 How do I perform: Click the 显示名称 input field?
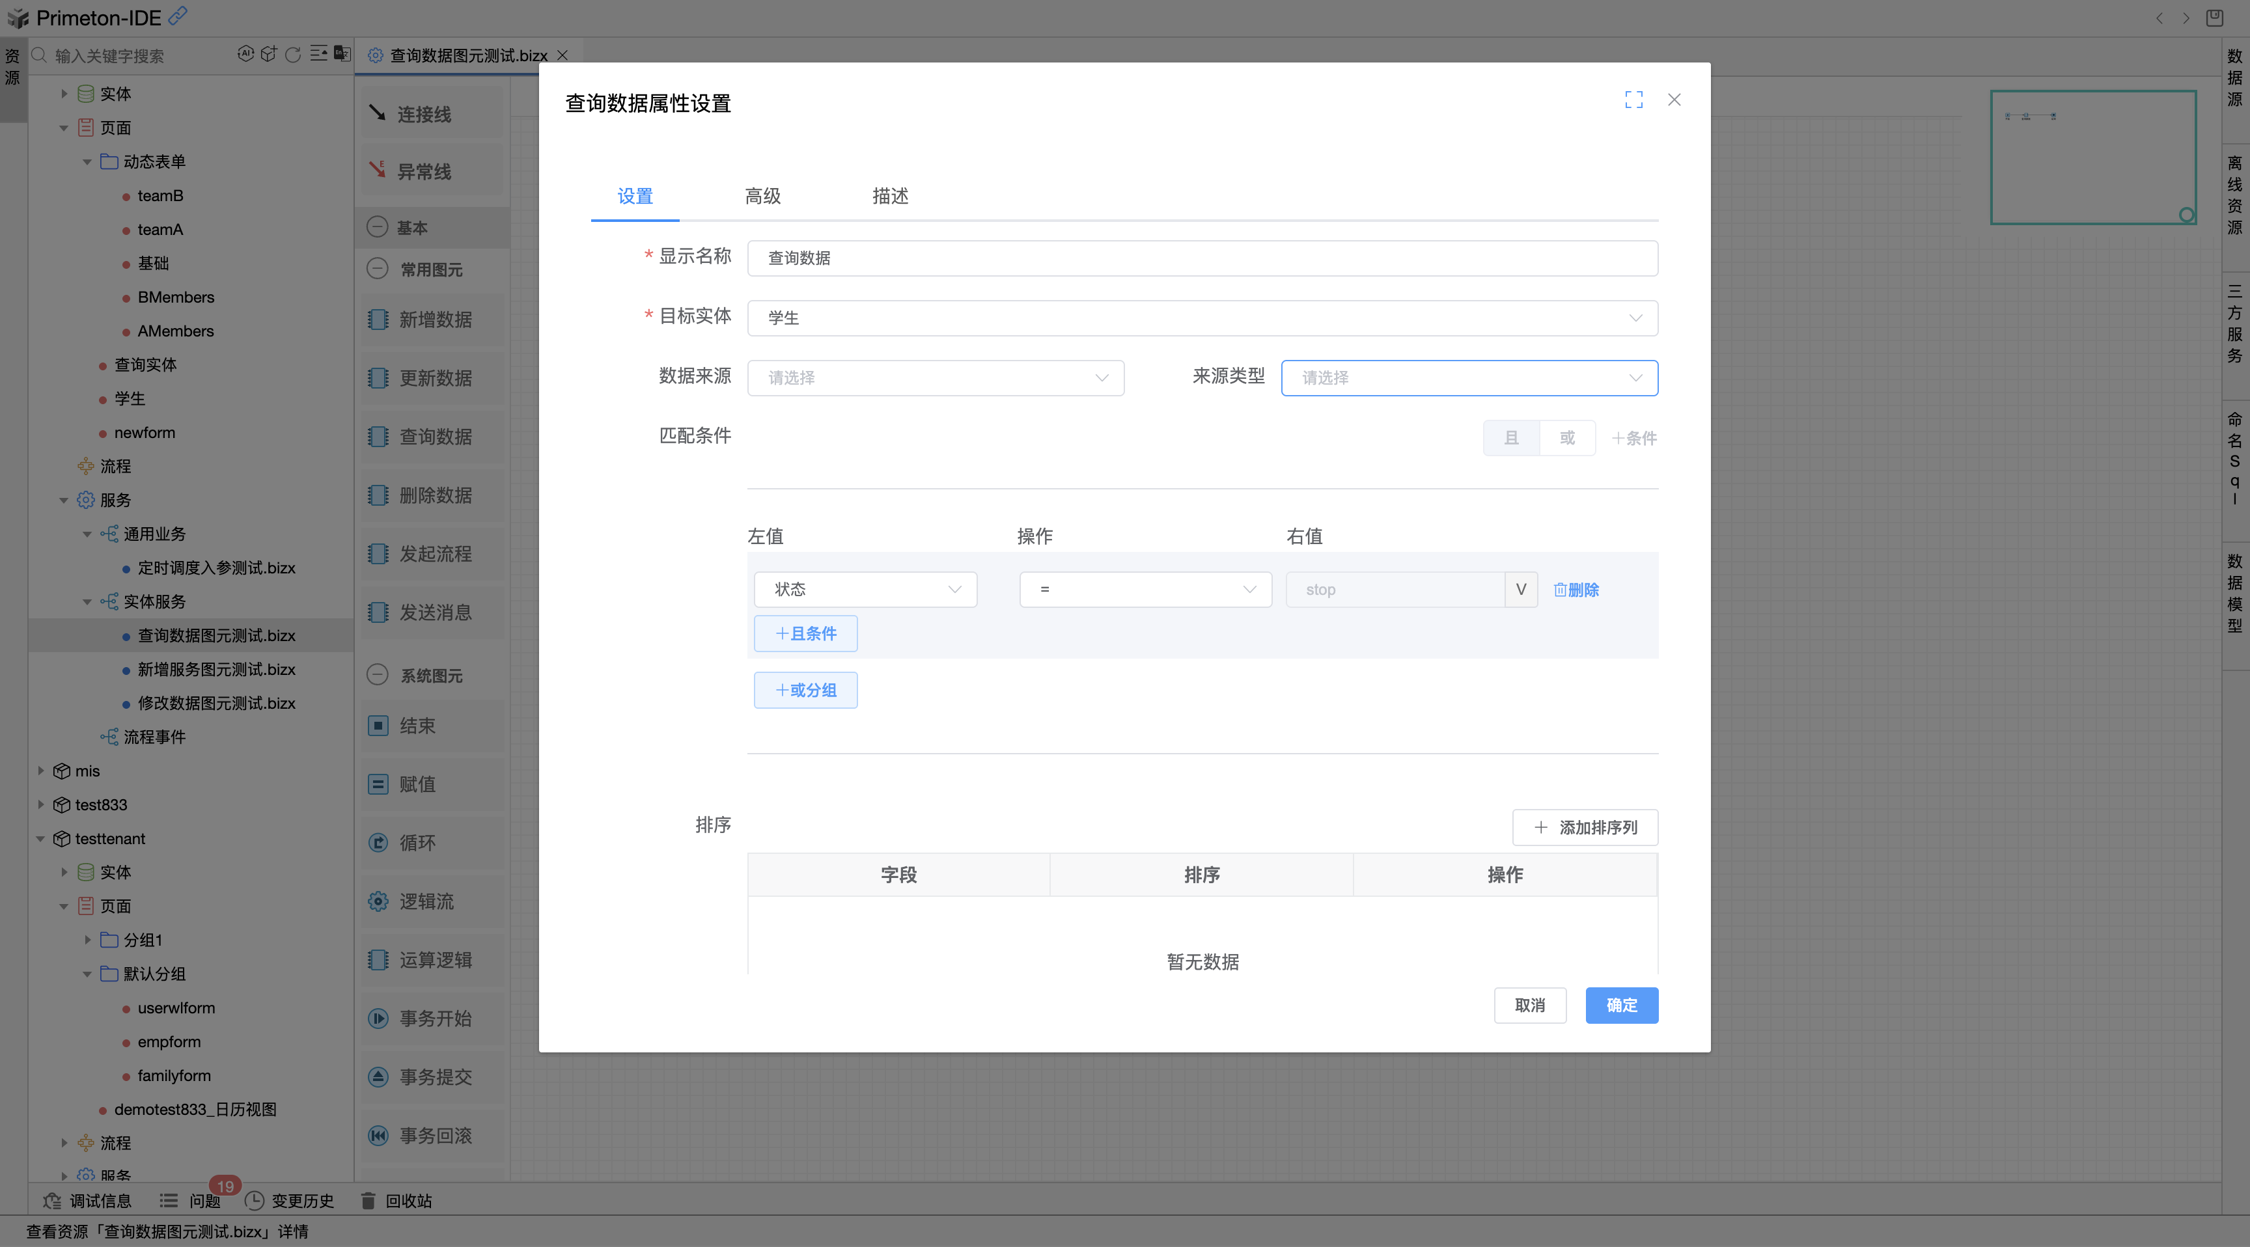click(x=1202, y=258)
